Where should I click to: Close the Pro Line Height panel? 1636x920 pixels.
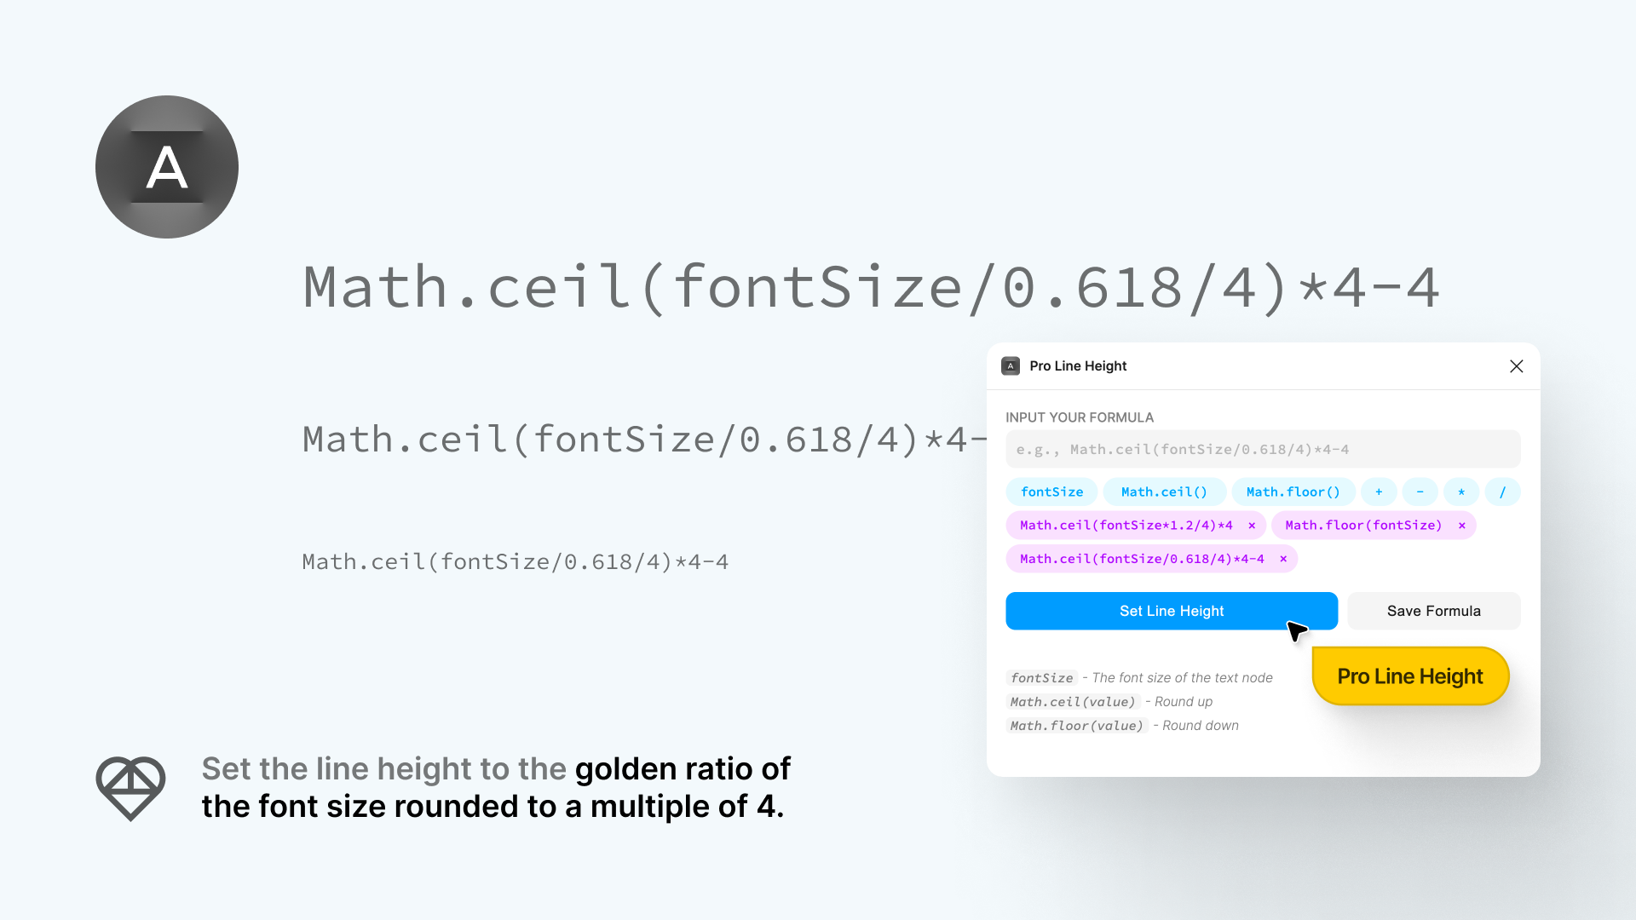coord(1516,366)
